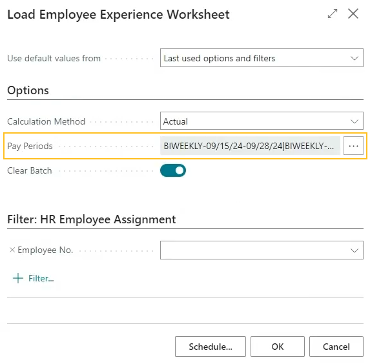Screen dimensions: 370x364
Task: Toggle the Clear Batch switch off
Action: pos(173,170)
